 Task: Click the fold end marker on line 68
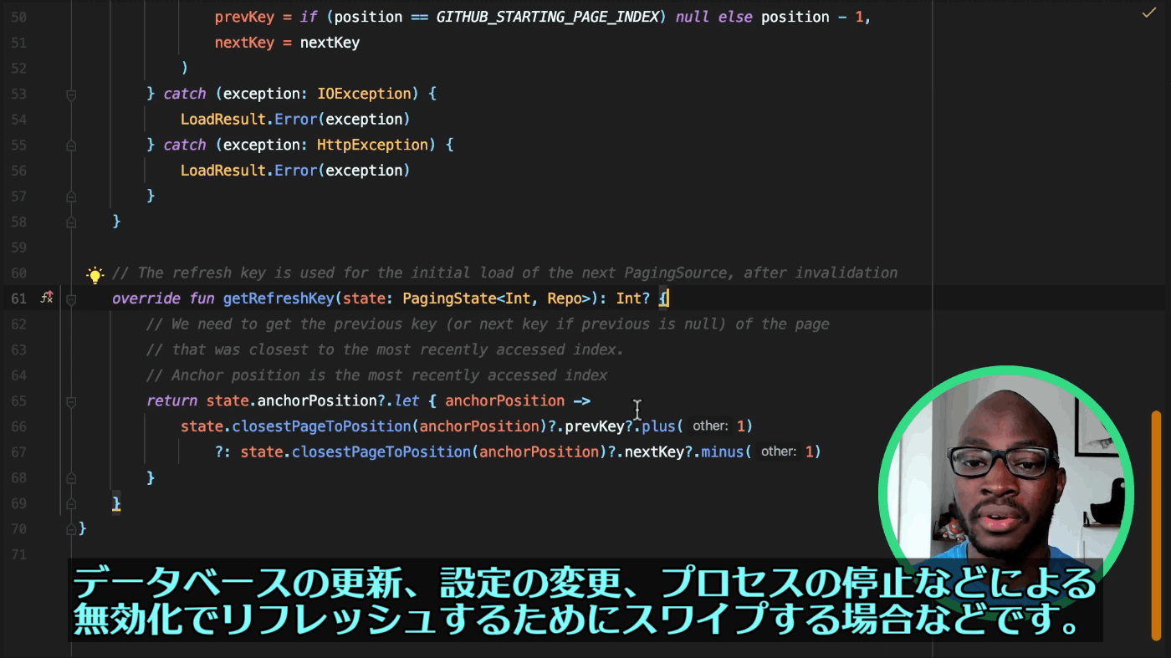click(71, 478)
